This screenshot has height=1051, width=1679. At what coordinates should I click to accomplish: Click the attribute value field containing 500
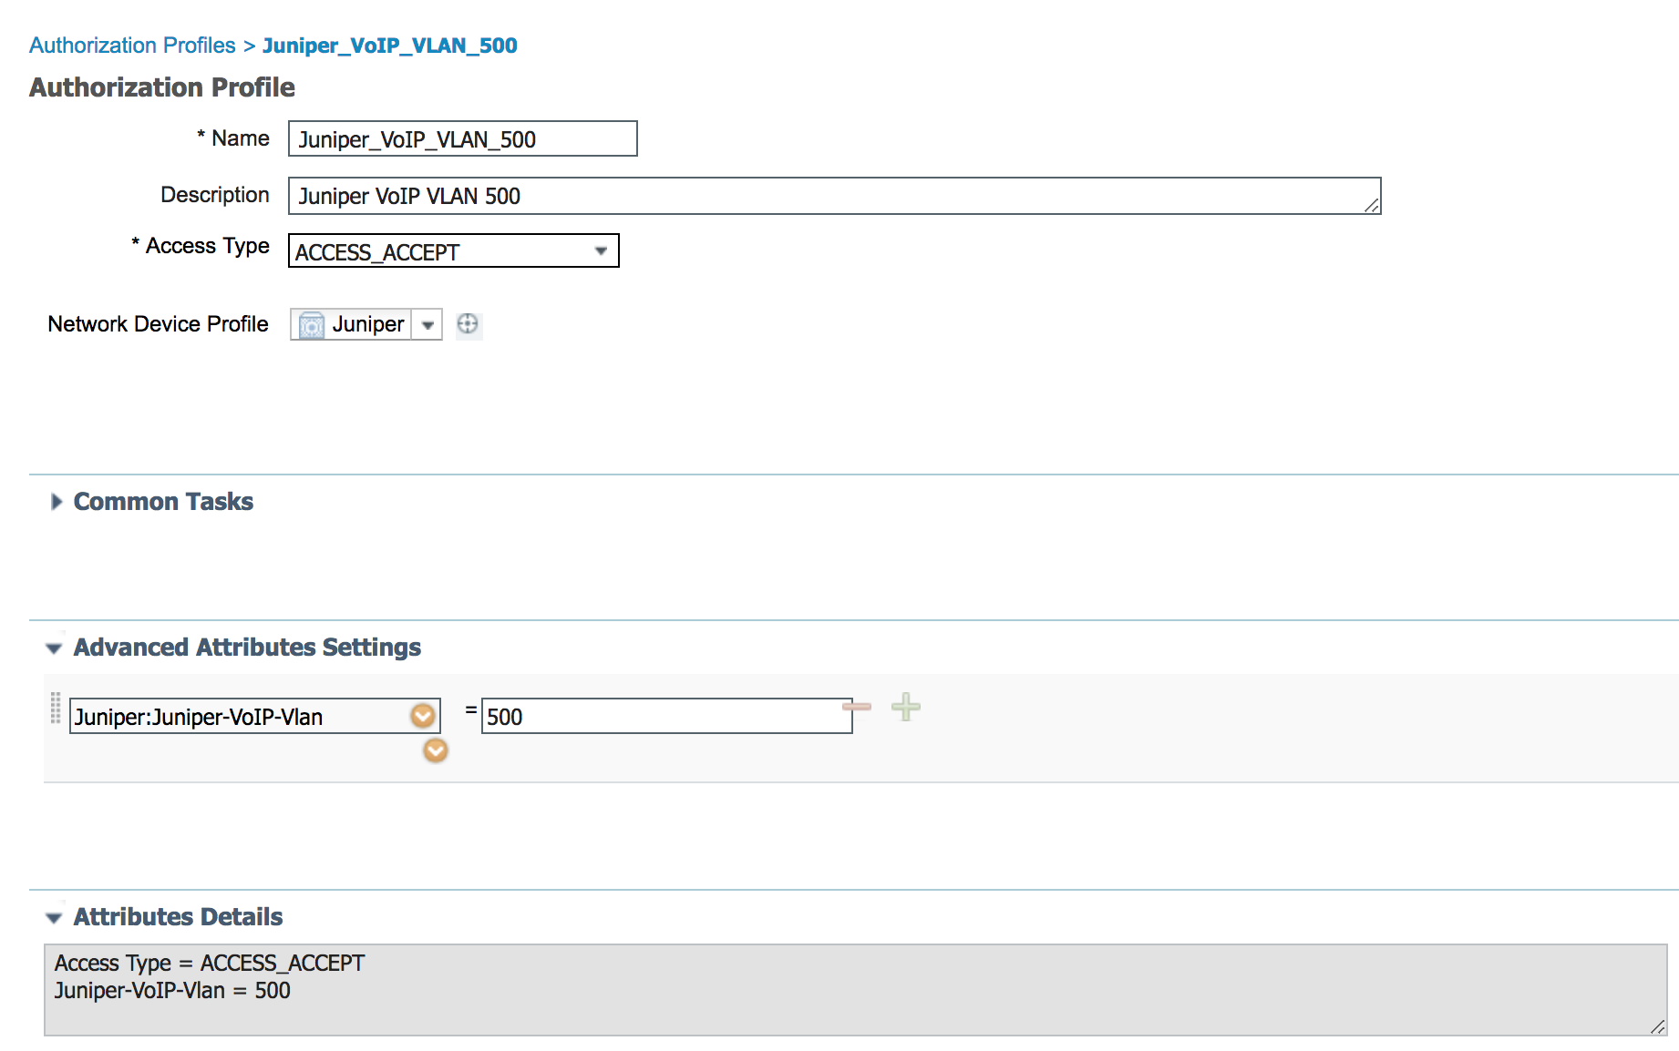pyautogui.click(x=665, y=717)
